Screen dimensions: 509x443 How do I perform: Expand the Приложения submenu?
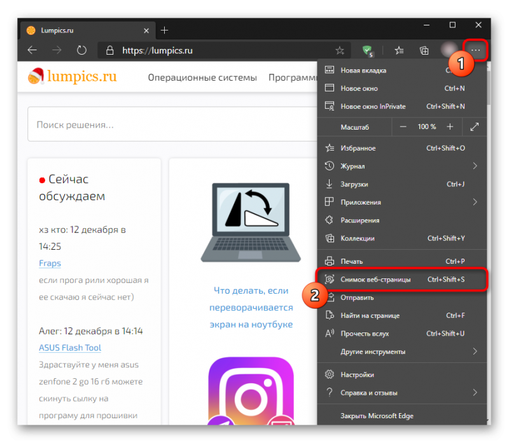pos(402,202)
